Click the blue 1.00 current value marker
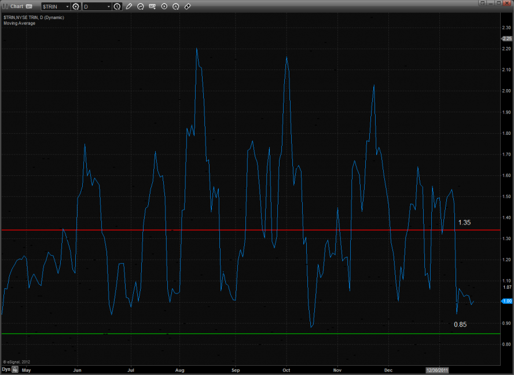This screenshot has height=375, width=514. [507, 301]
